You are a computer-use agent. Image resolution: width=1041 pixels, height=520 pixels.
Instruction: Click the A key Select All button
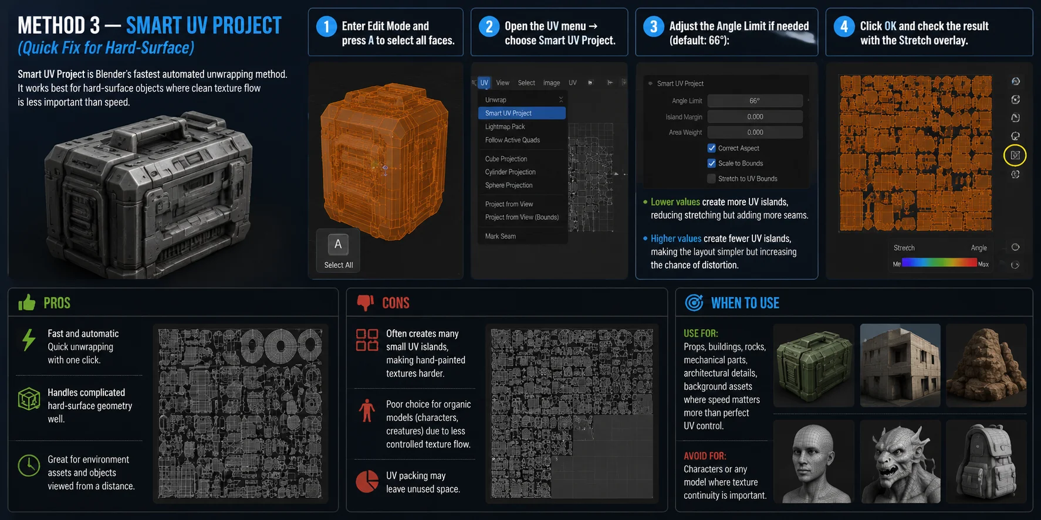(338, 250)
